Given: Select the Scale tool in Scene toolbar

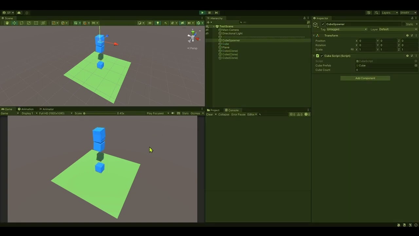Looking at the screenshot, I should point(29,23).
